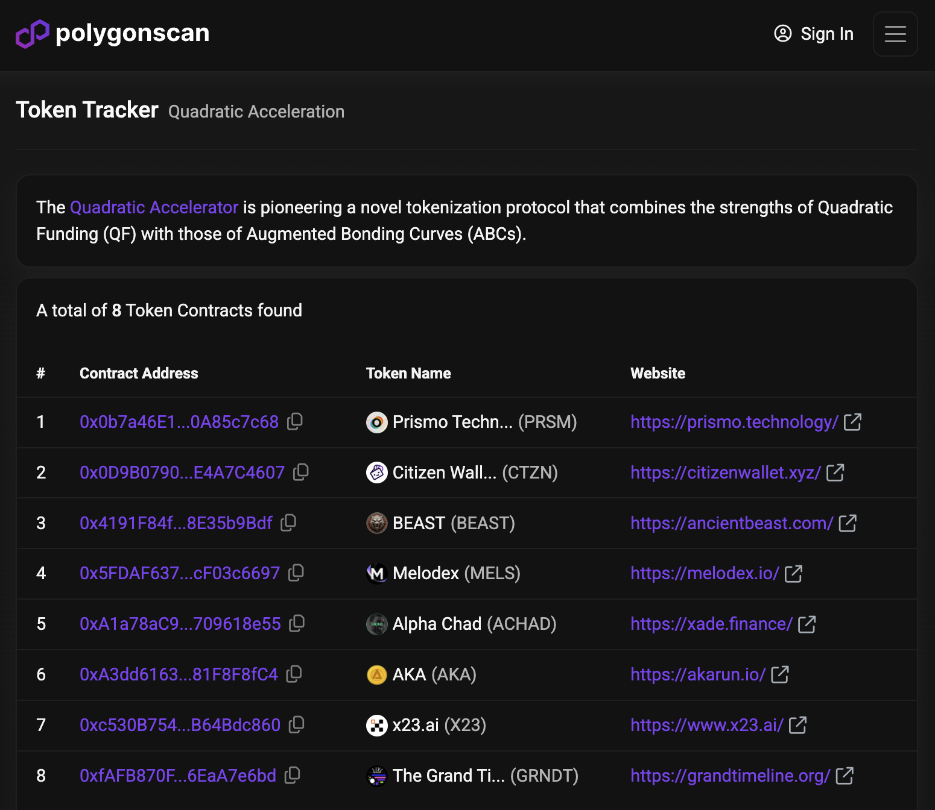
Task: Visit https://ancientbeast.com/ website
Action: (x=732, y=523)
